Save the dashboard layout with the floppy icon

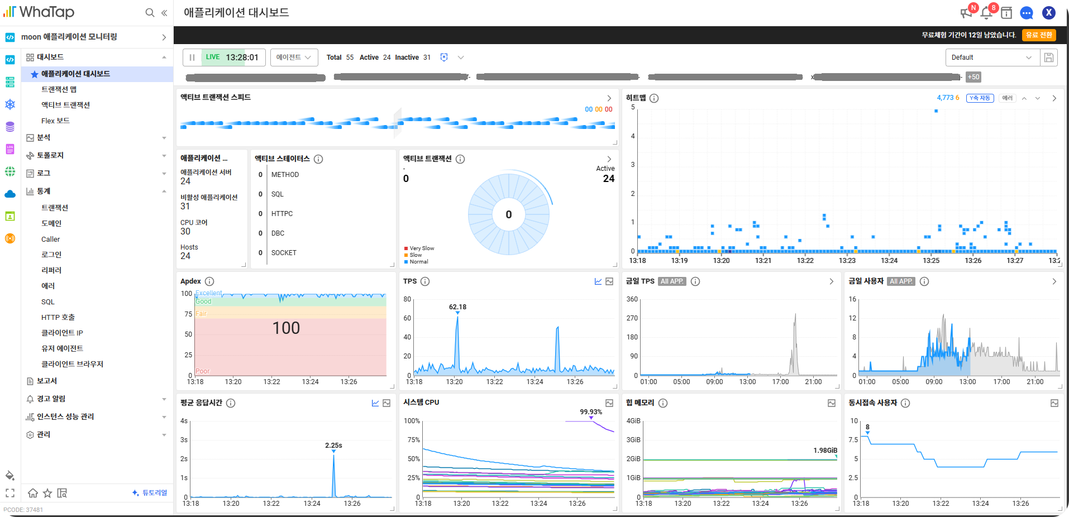tap(1049, 58)
